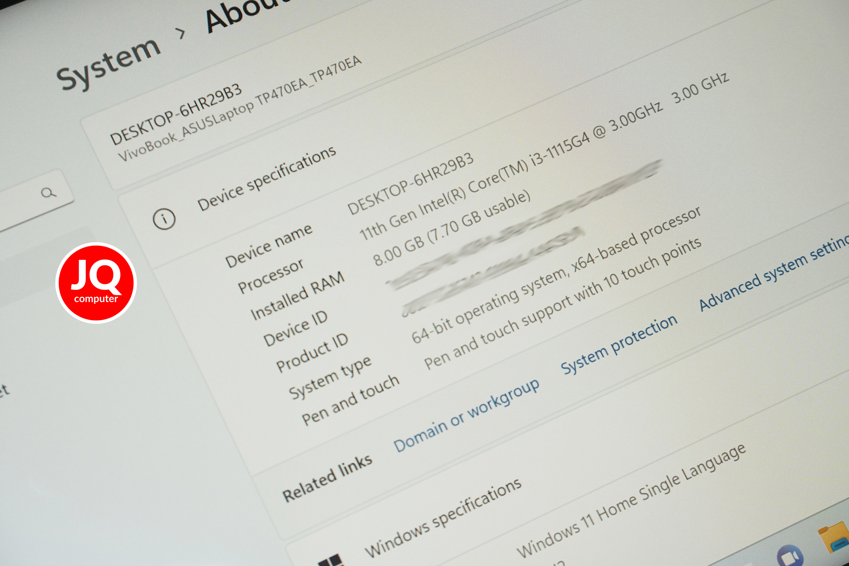
Task: Select the Related links label
Action: (x=327, y=478)
